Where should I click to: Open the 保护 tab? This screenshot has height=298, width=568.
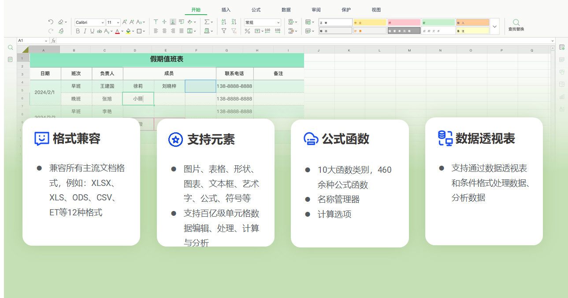point(346,10)
